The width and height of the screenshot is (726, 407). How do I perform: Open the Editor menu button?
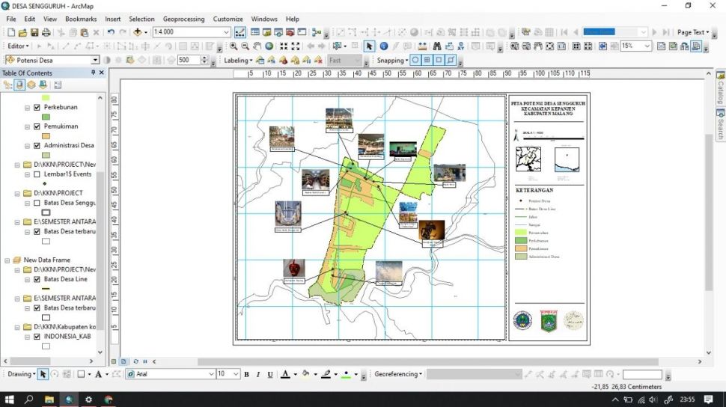click(x=18, y=46)
